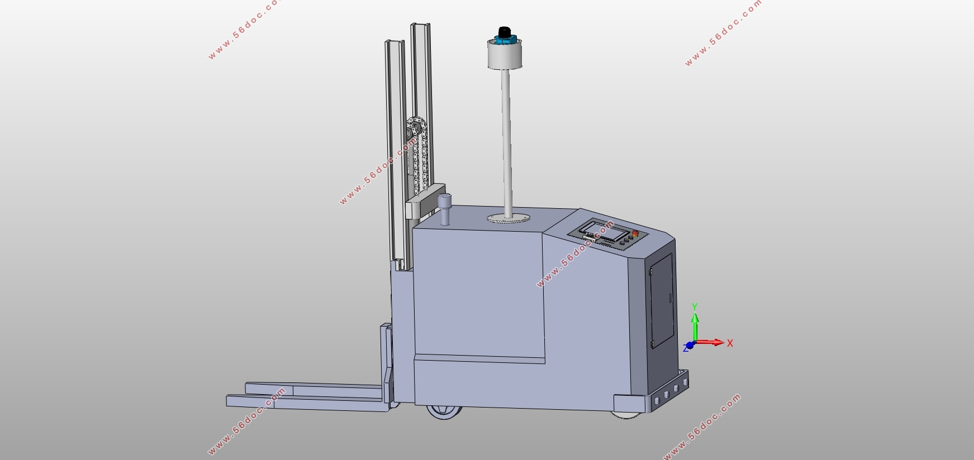This screenshot has width=974, height=460.
Task: Click the red X axis arrow of the triad
Action: coord(711,342)
